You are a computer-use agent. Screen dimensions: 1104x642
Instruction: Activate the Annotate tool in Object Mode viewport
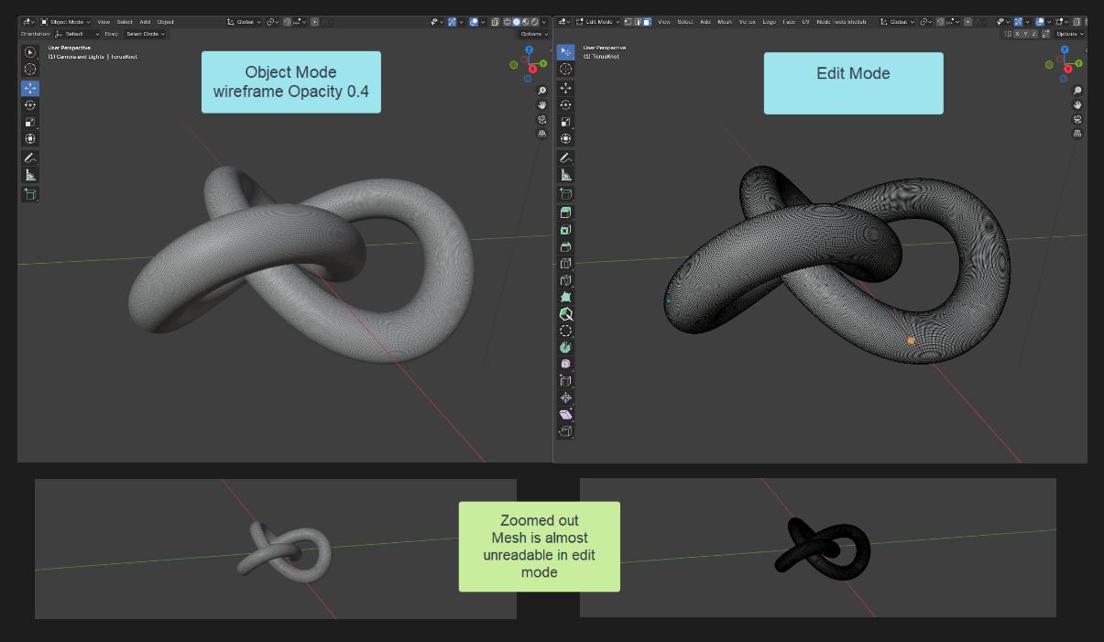pos(30,158)
